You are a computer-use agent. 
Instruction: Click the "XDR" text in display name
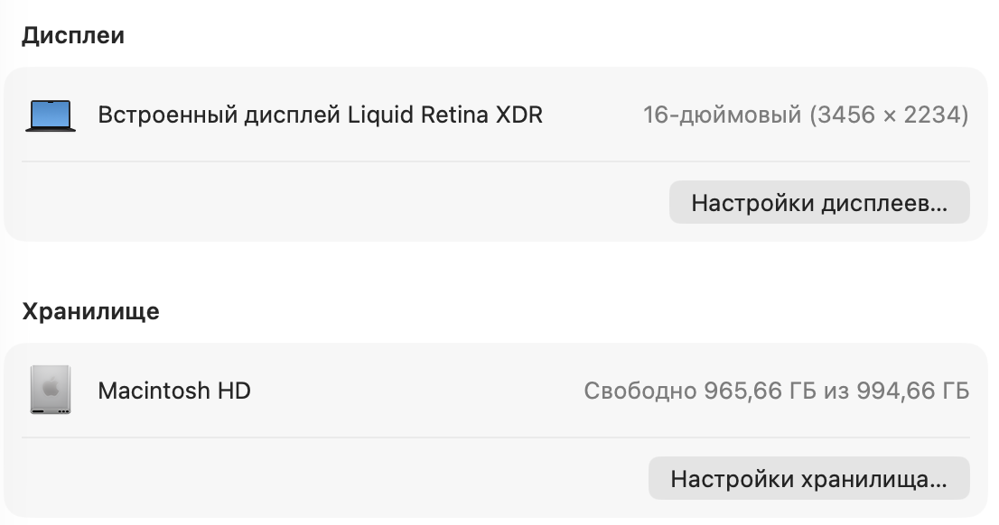pos(518,115)
